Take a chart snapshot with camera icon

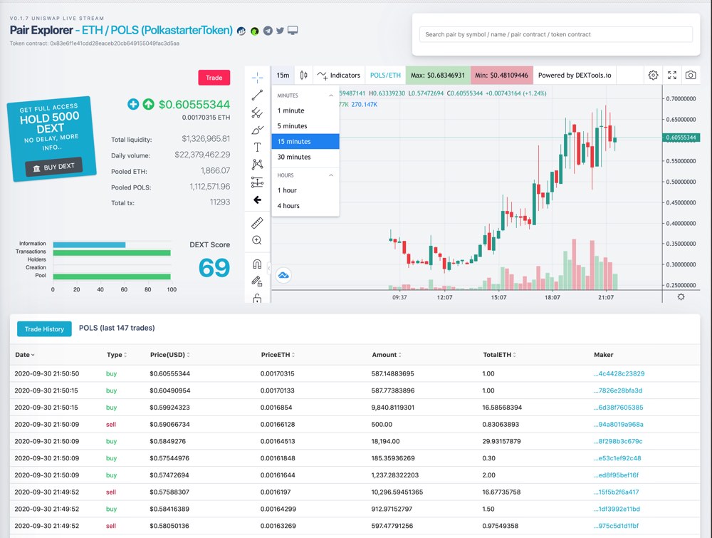coord(691,76)
